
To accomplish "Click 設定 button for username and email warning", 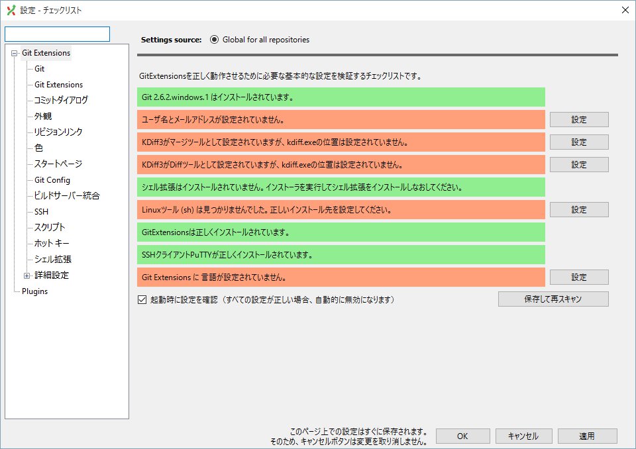I will 578,120.
